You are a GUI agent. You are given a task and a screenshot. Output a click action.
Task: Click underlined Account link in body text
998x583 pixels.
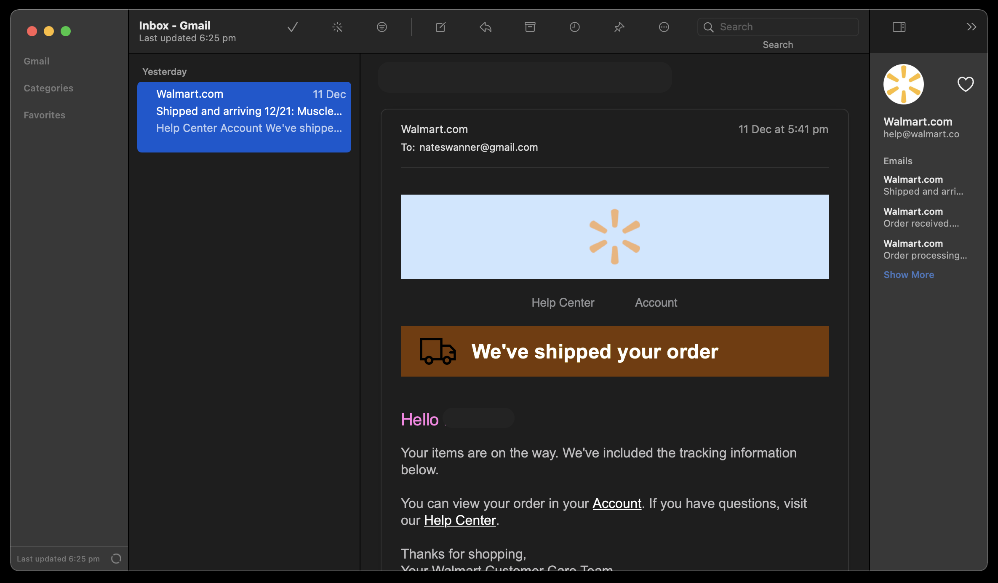(617, 503)
